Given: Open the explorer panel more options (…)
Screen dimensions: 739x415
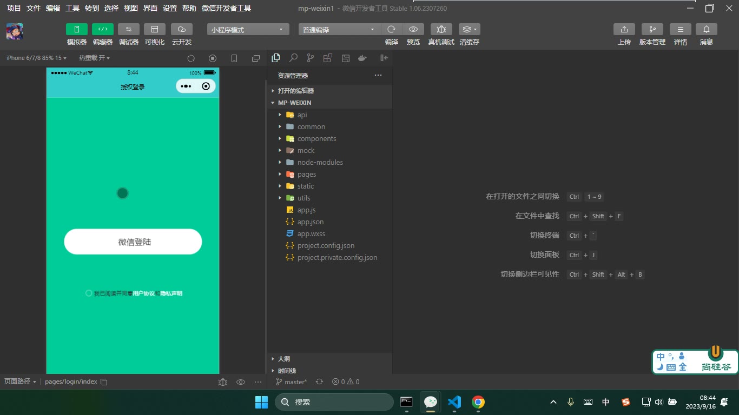Looking at the screenshot, I should click(378, 75).
